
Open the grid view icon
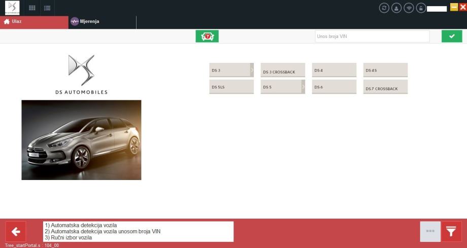click(x=32, y=8)
